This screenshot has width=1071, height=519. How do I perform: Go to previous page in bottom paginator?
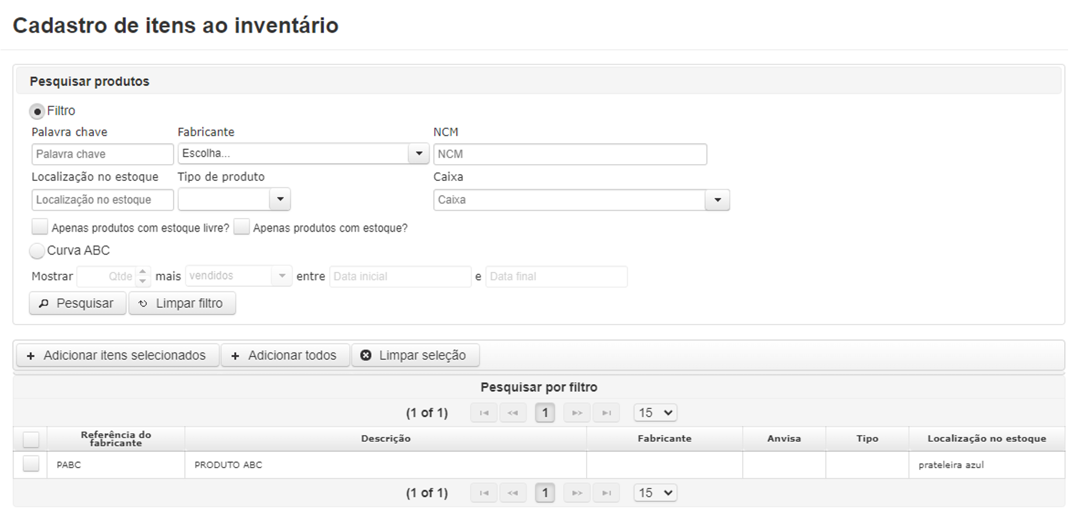512,493
